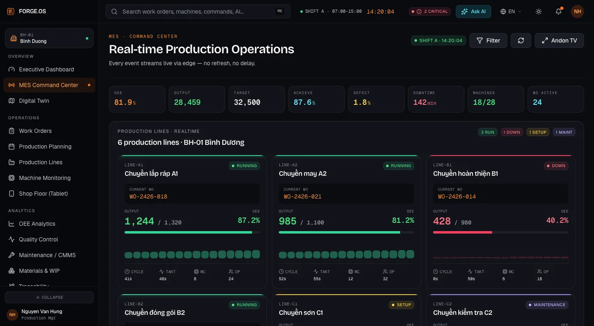594x326 pixels.
Task: Collapse the sidebar with COLLAPSE button
Action: click(x=49, y=297)
